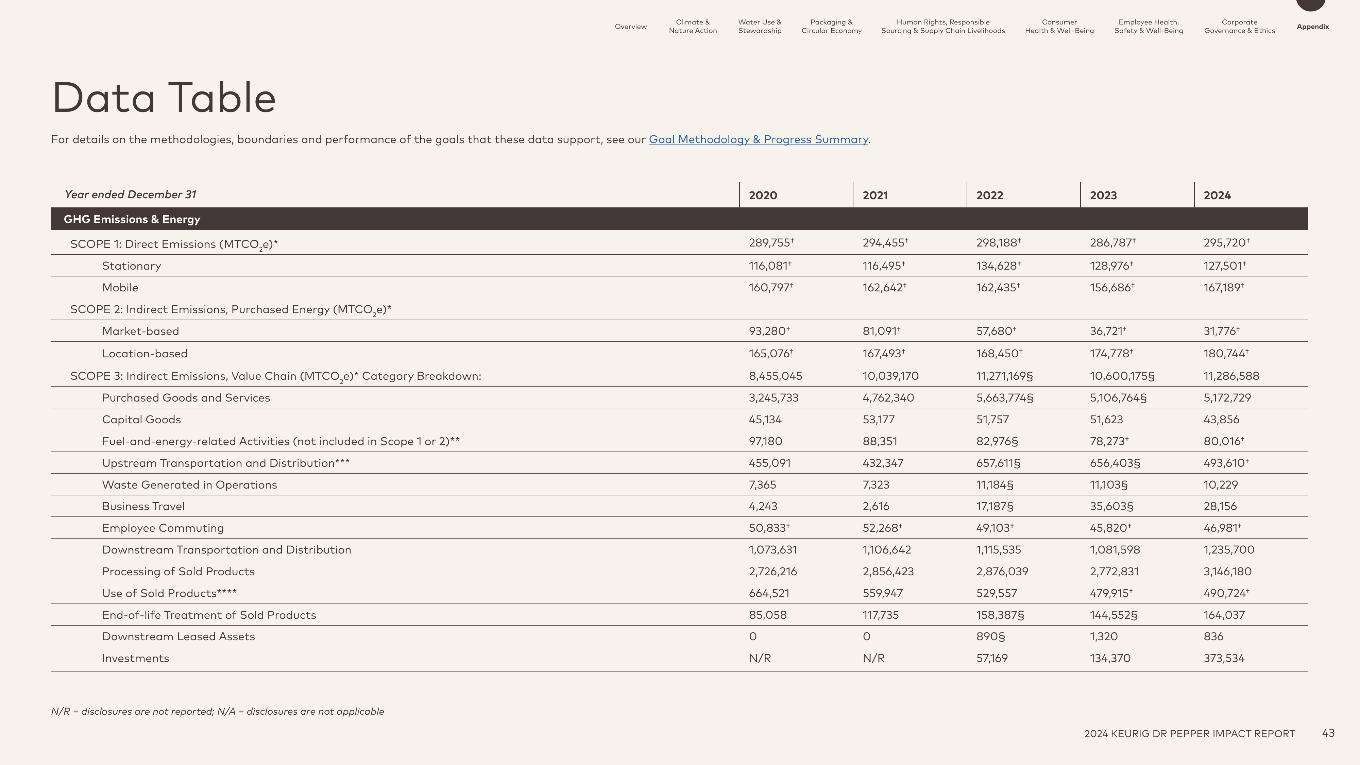This screenshot has width=1360, height=765.
Task: Click the SCOPE 1: Direct Emissions row label
Action: pos(174,244)
